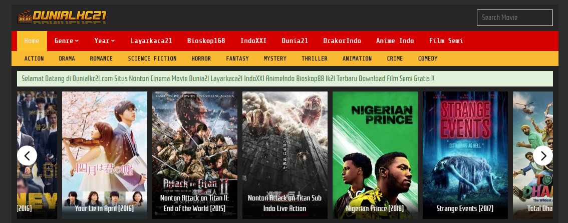Screen dimensions: 568x223
Task: Go to the Home tab
Action: pos(32,41)
